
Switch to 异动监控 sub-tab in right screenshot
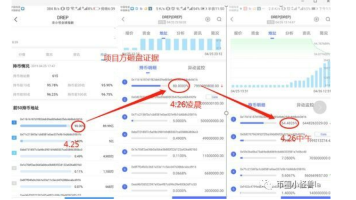pyautogui.click(x=305, y=105)
